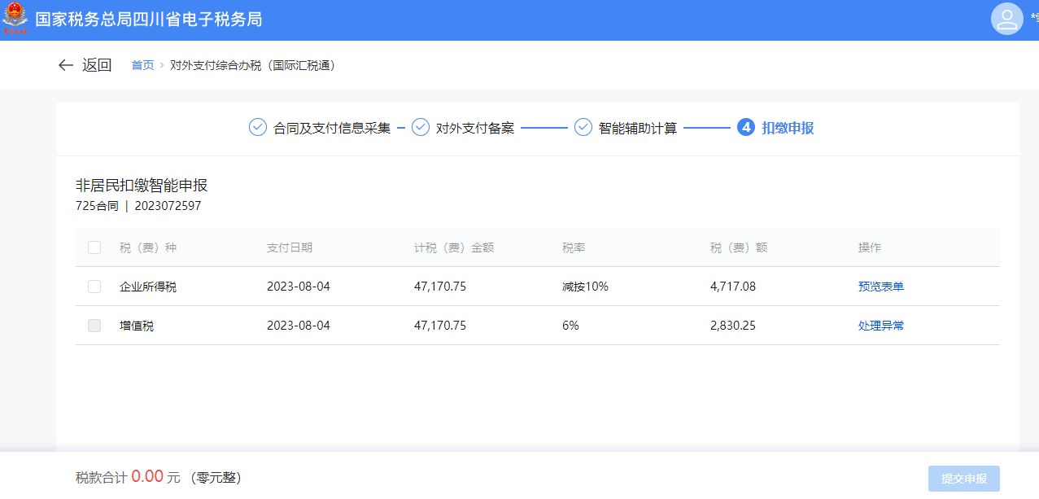1039x499 pixels.
Task: Click the 税率 column header
Action: (x=574, y=247)
